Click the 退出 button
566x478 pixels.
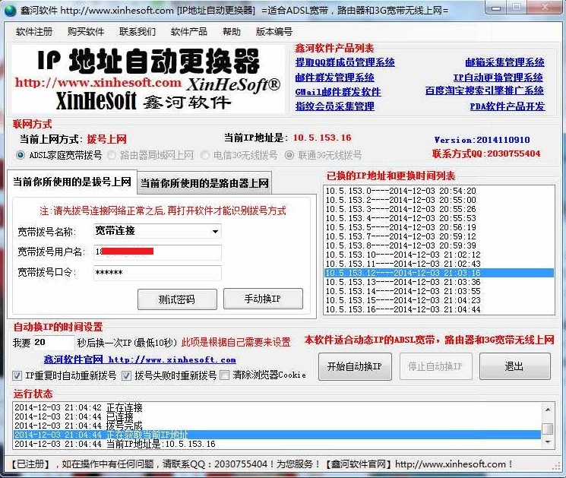(x=514, y=366)
